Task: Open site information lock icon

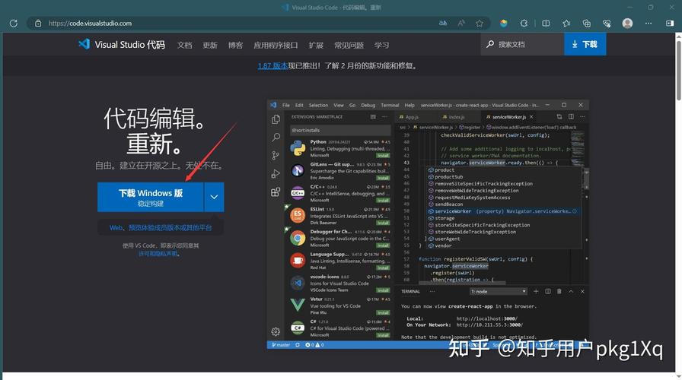Action: point(38,24)
